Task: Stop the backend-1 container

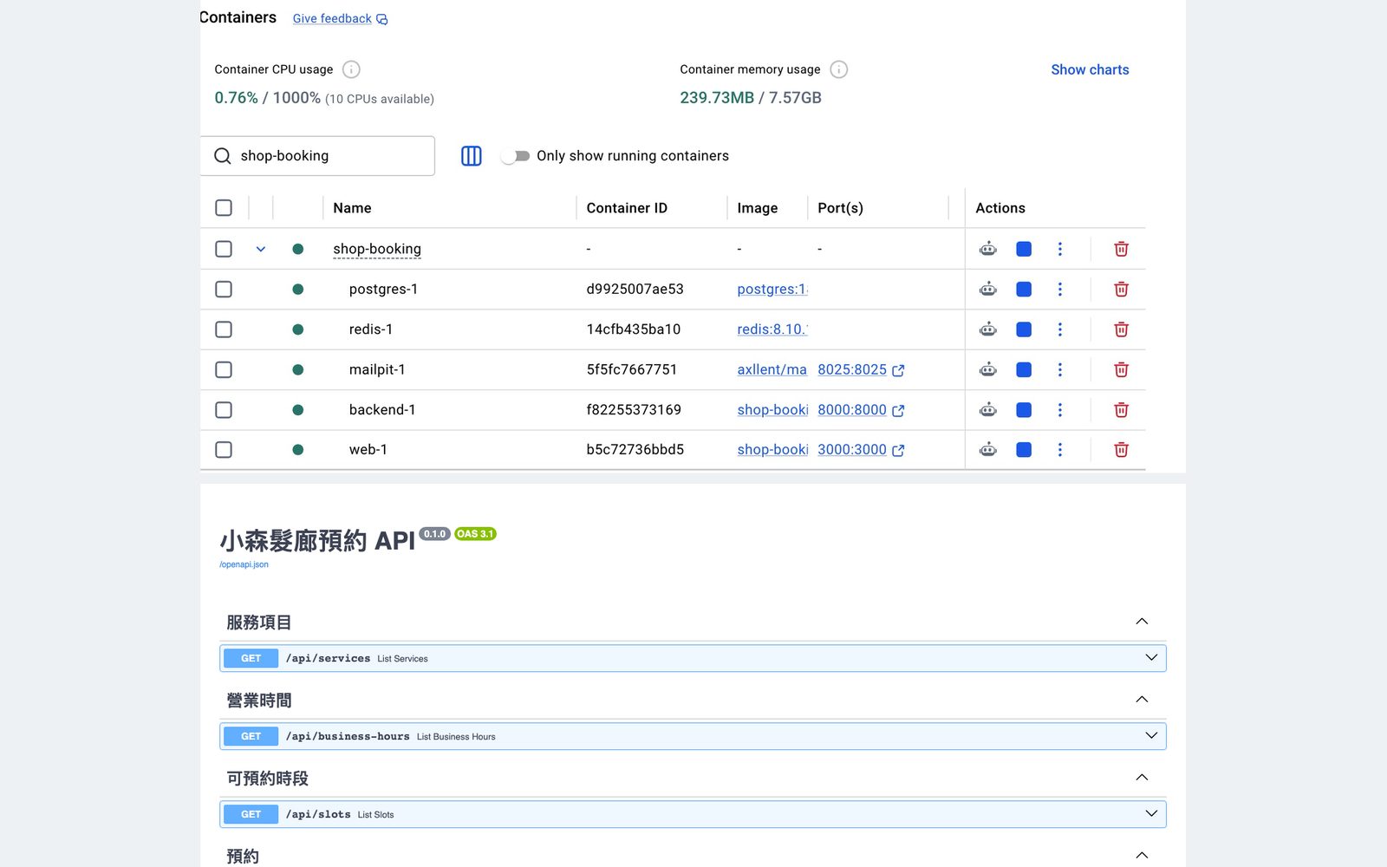Action: [1024, 410]
